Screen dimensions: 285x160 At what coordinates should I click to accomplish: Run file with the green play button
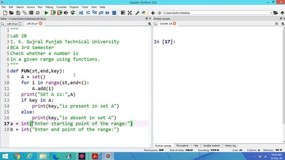pos(46,13)
